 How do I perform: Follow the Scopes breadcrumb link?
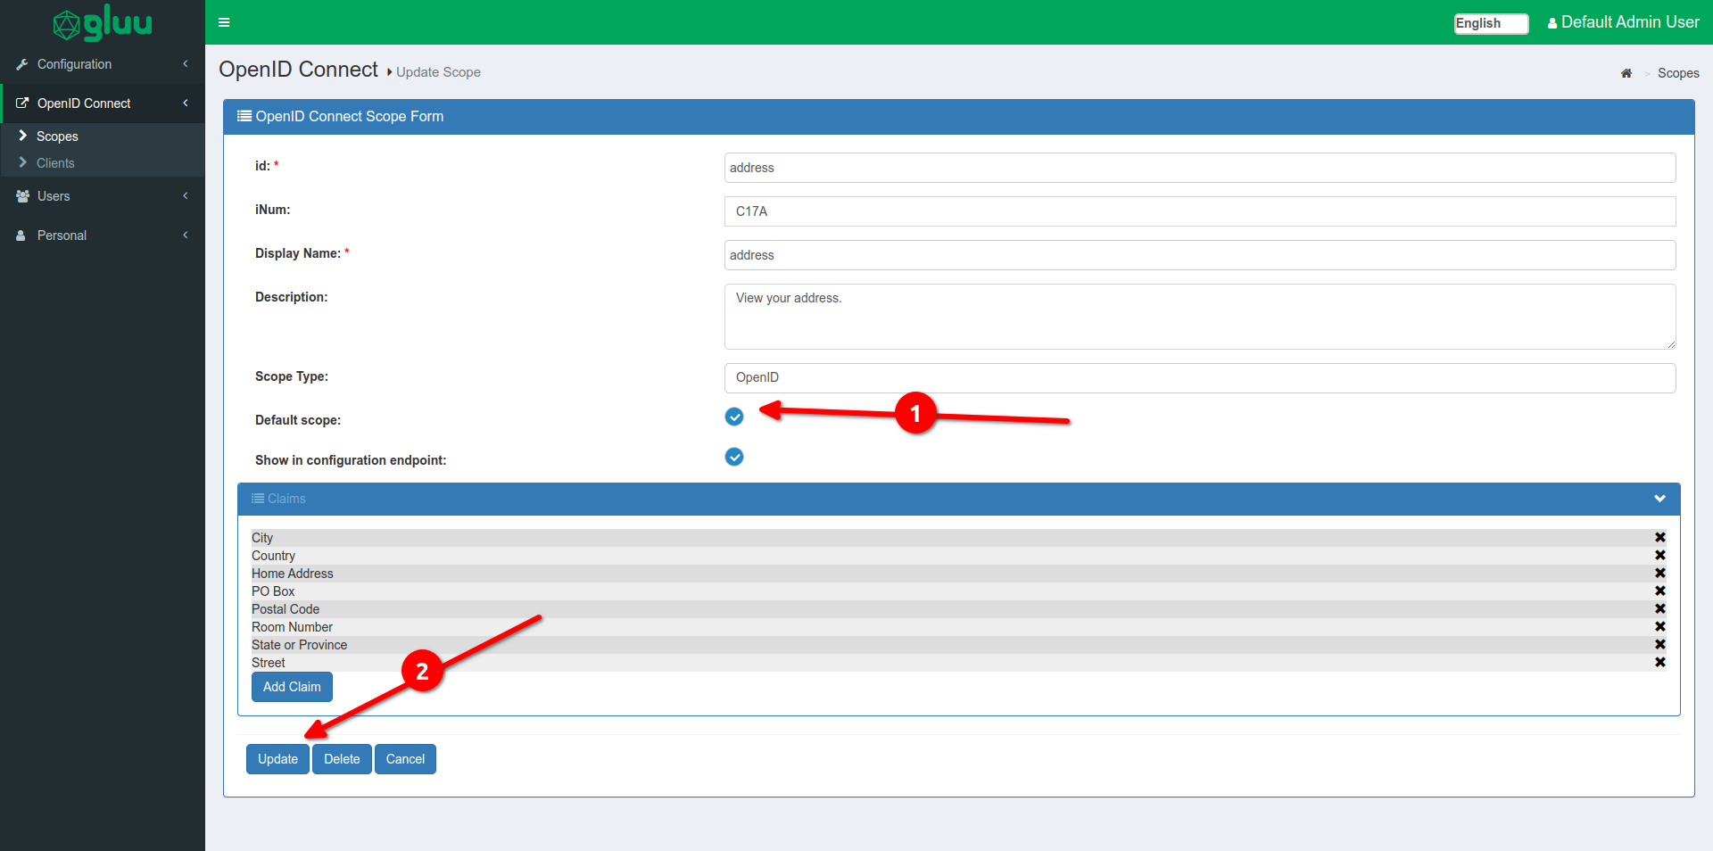[1678, 73]
